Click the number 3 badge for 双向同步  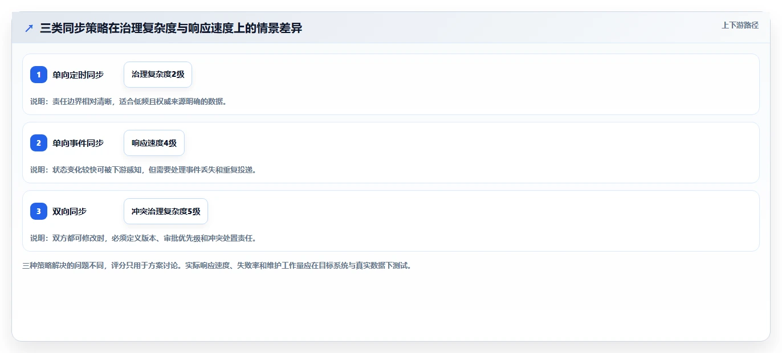click(39, 211)
